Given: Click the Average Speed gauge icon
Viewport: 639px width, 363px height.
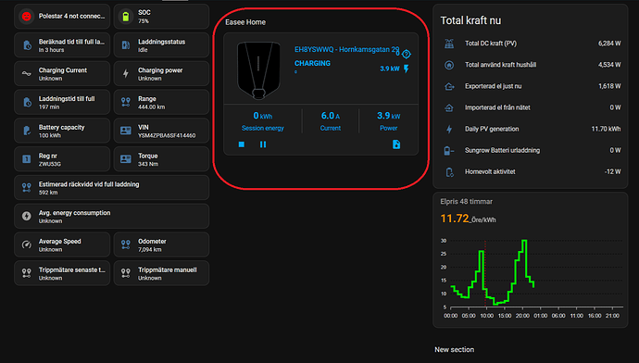Looking at the screenshot, I should pos(27,244).
